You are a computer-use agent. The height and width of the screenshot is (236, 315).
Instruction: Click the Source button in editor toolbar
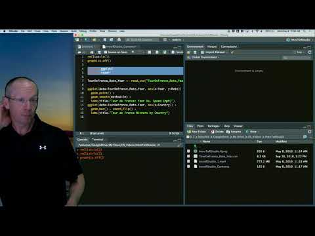click(x=177, y=52)
